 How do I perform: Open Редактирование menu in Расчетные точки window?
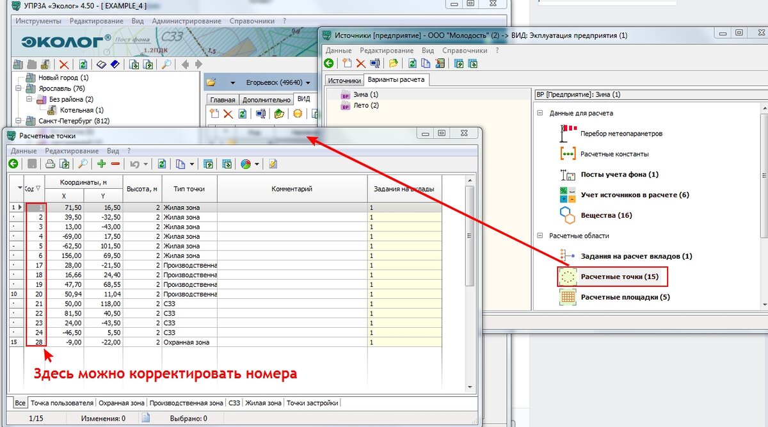coord(72,150)
